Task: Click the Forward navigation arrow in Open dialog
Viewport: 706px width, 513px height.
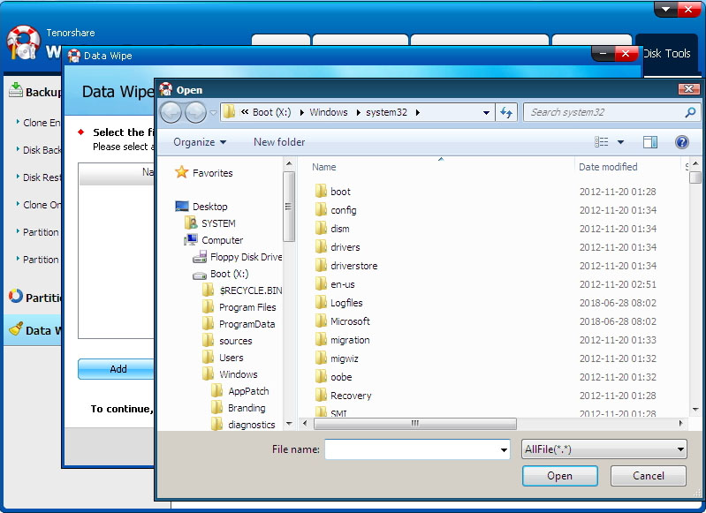Action: [x=196, y=112]
